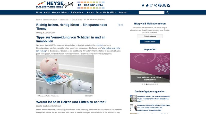Follow the Tipps & Tricks breadcrumb link
This screenshot has height=114, width=206.
click(76, 20)
